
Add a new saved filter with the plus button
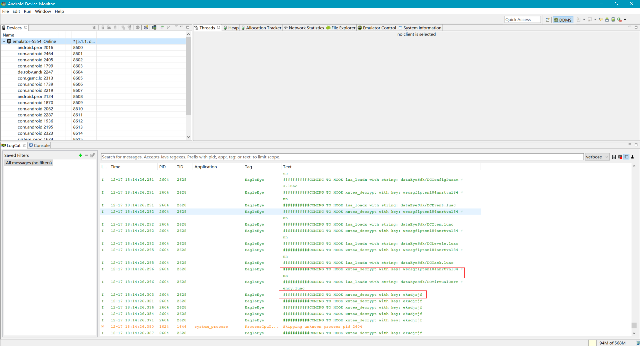click(80, 155)
